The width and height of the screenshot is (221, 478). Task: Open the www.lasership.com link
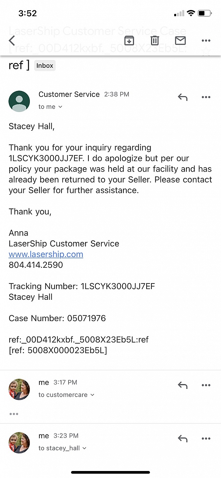click(46, 254)
